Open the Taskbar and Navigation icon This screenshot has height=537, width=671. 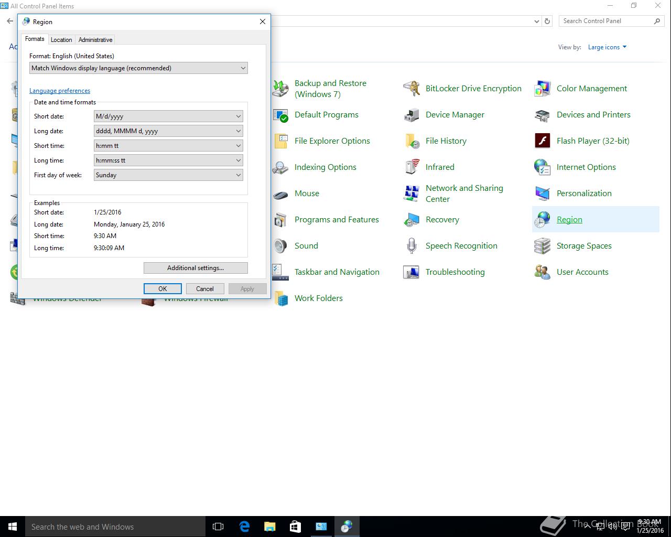(280, 272)
